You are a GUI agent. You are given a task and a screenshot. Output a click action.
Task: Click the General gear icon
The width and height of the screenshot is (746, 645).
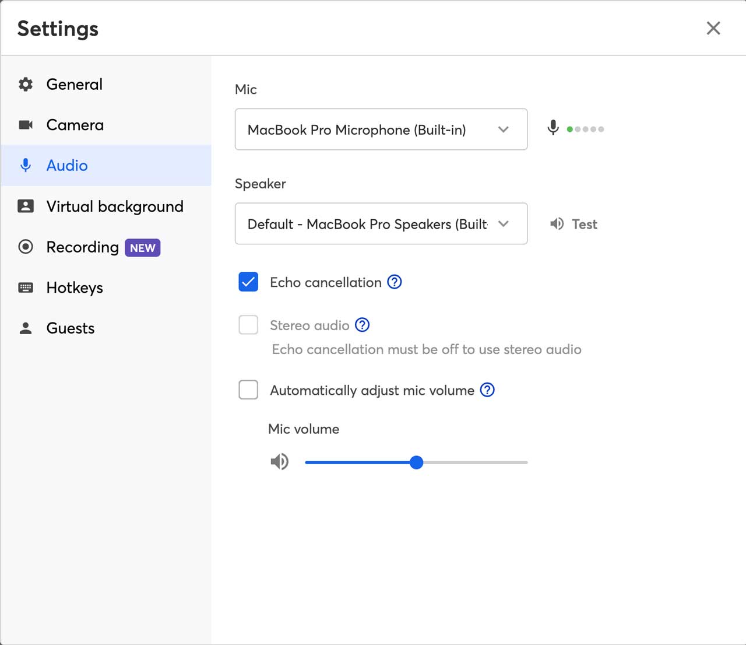26,85
